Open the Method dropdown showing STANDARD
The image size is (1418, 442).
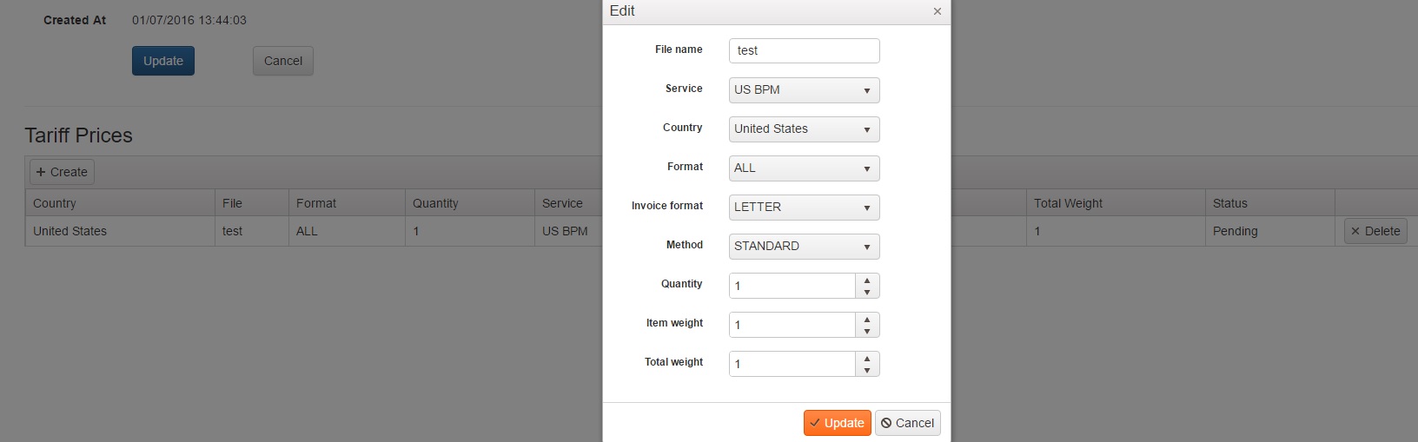pyautogui.click(x=804, y=247)
